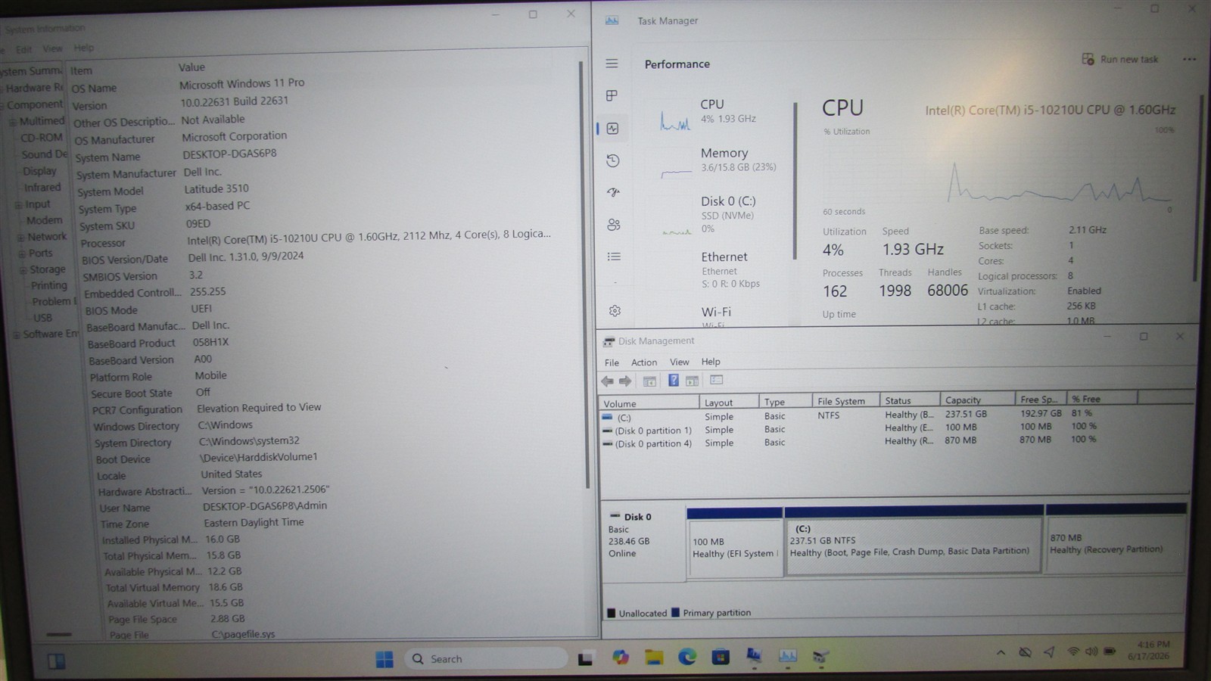Select (C:) 237.51 GB NTFS partition block
The width and height of the screenshot is (1211, 681).
914,540
